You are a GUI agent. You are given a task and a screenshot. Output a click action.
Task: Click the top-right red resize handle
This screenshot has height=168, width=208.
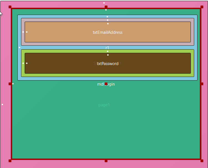(x=202, y=7)
